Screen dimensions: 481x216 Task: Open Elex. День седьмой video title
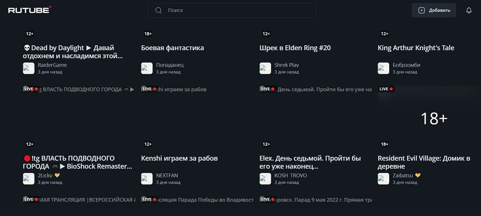pyautogui.click(x=310, y=162)
